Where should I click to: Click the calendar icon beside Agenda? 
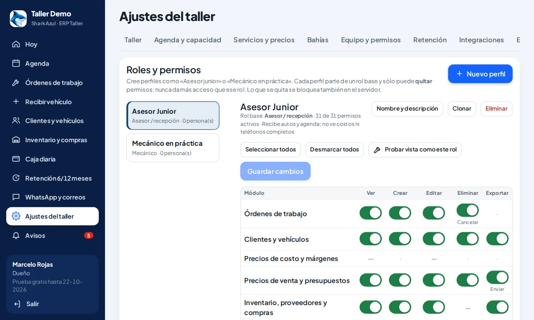click(x=16, y=63)
